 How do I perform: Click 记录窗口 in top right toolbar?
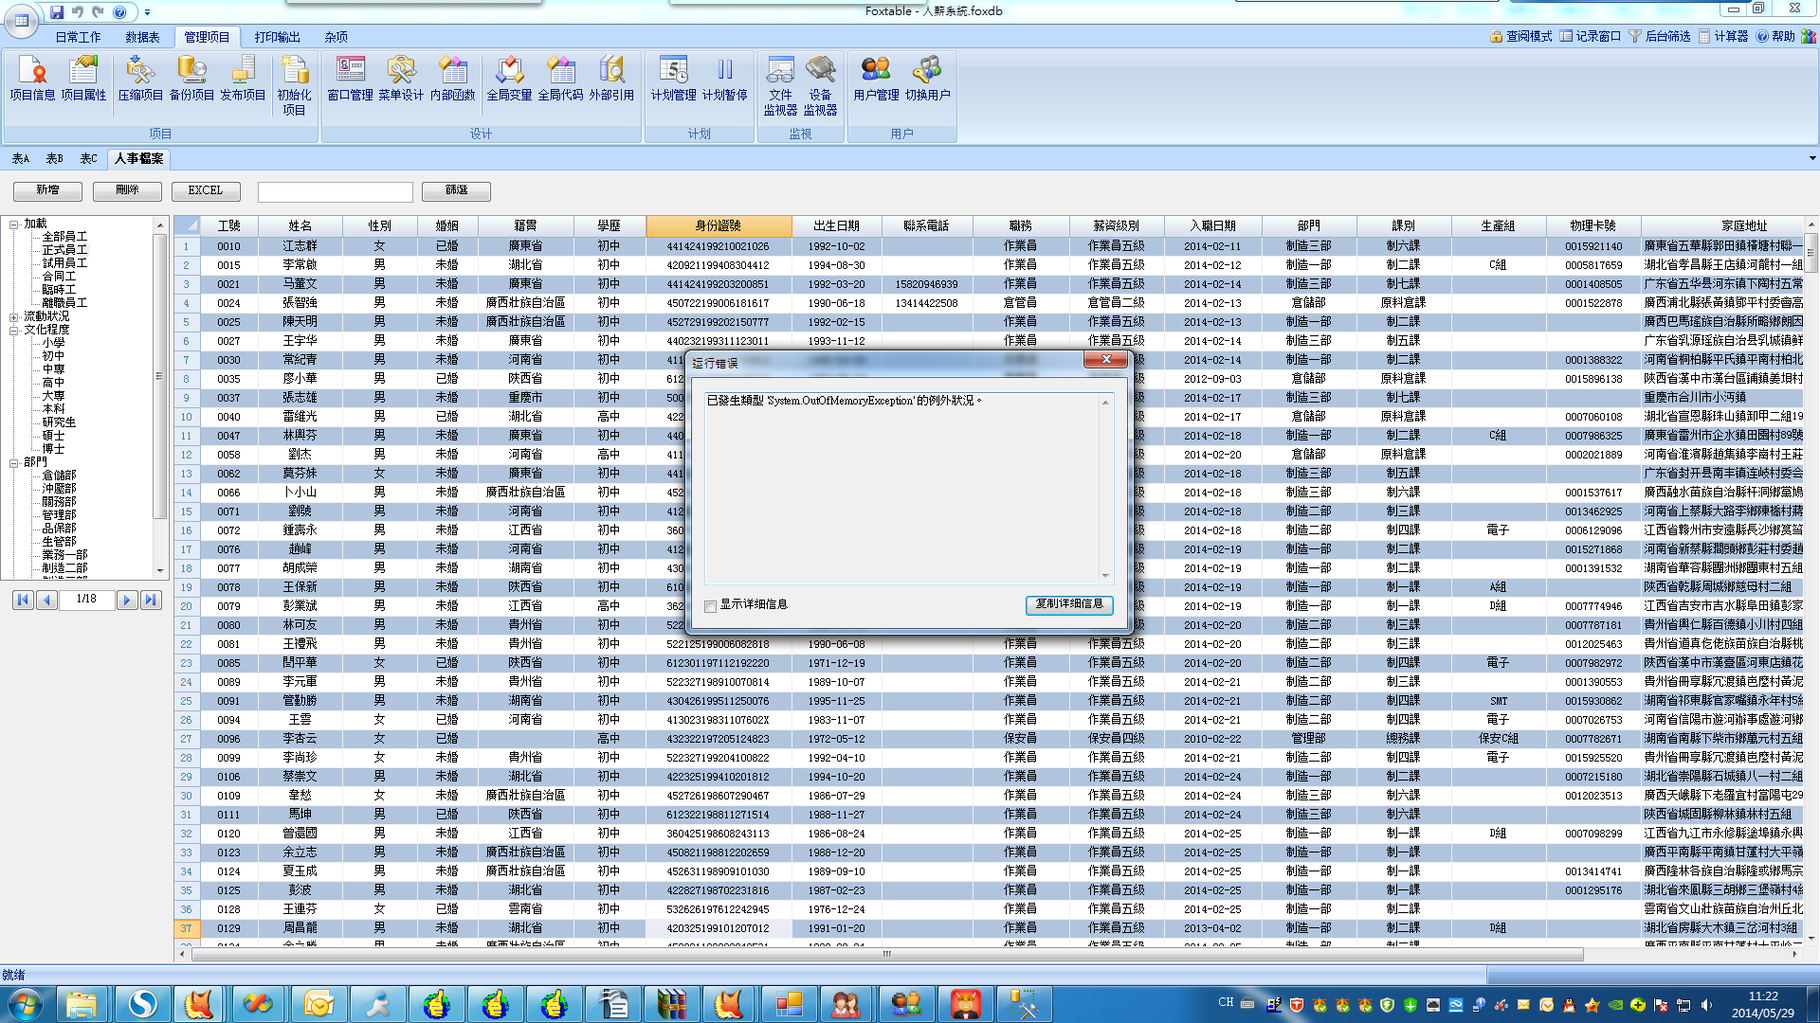coord(1591,36)
